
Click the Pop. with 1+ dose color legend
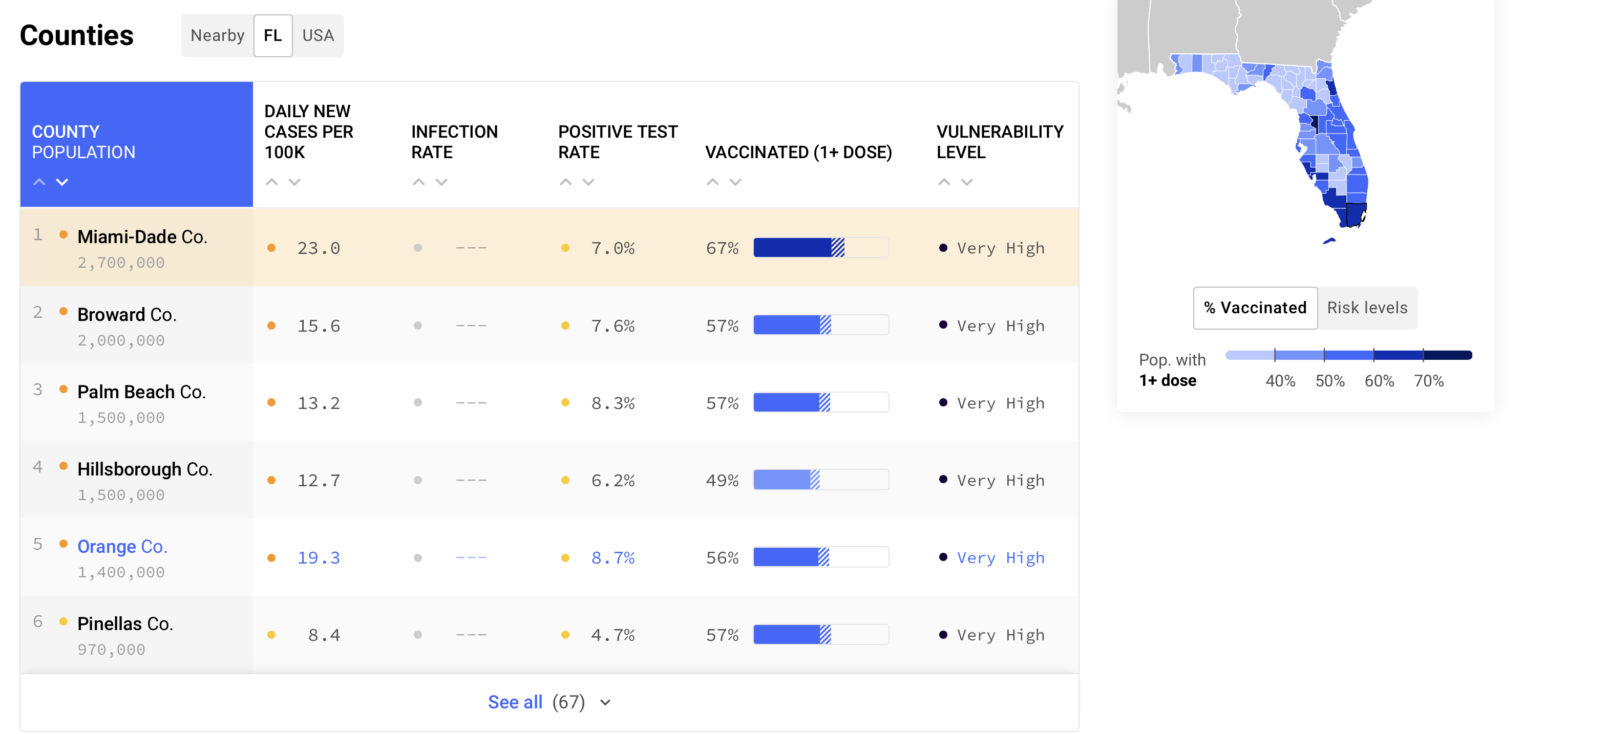[1349, 355]
